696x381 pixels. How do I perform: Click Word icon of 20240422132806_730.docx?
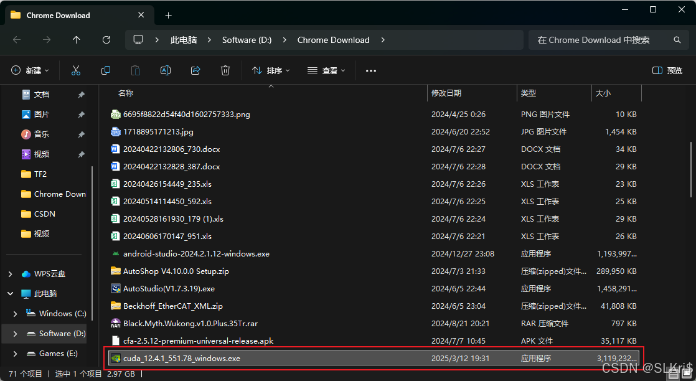coord(115,149)
